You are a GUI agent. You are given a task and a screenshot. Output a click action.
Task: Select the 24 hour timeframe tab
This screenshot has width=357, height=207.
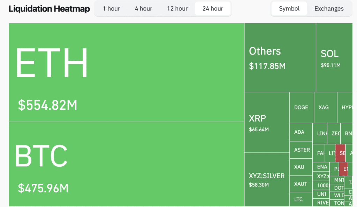click(213, 9)
